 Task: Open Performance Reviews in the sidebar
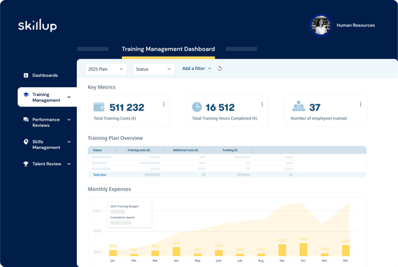coord(47,122)
